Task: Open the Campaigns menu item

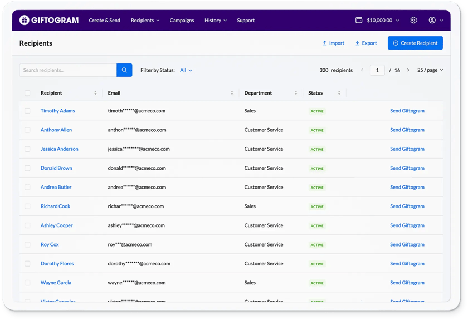Action: pos(182,21)
